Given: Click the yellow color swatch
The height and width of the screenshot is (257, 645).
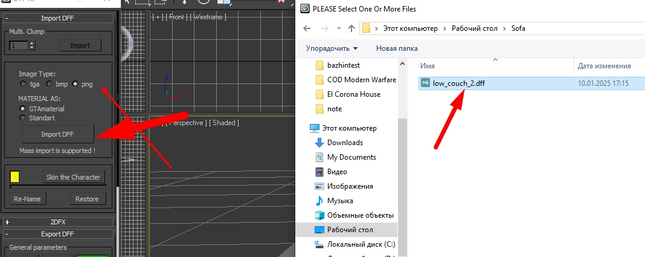Looking at the screenshot, I should pyautogui.click(x=15, y=177).
